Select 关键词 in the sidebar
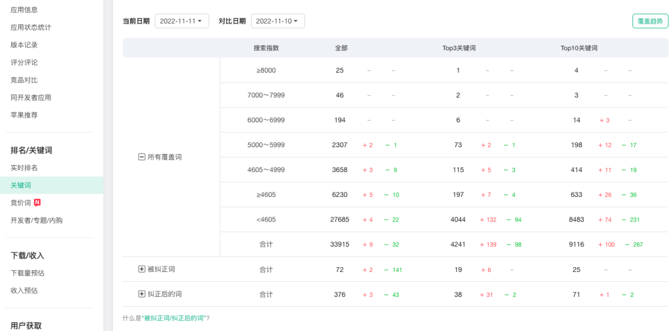The height and width of the screenshot is (331, 671). click(x=21, y=185)
